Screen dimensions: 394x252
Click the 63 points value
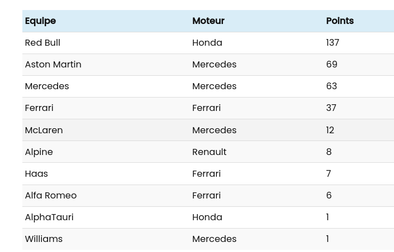(331, 86)
